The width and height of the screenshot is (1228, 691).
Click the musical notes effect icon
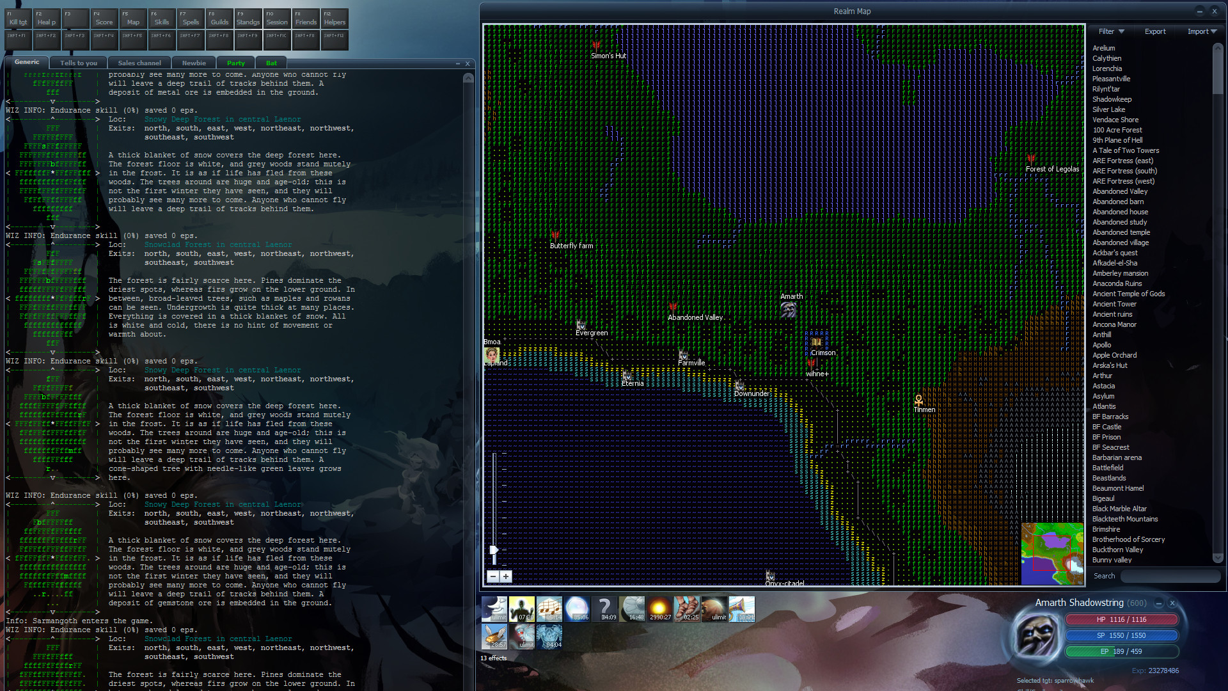(549, 608)
